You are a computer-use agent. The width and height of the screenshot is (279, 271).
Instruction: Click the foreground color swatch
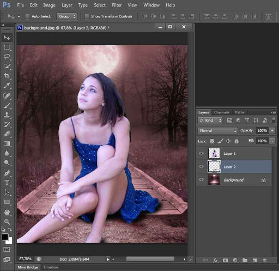pyautogui.click(x=4, y=237)
